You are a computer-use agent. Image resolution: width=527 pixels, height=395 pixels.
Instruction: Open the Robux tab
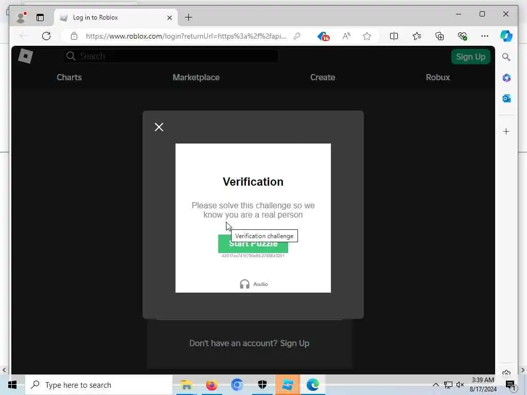point(437,77)
